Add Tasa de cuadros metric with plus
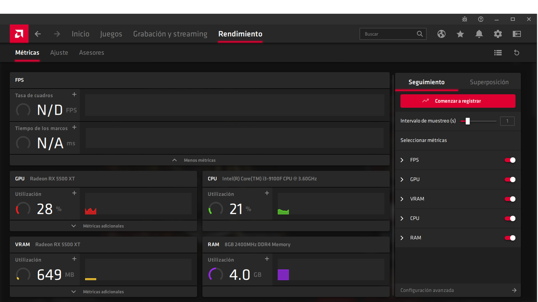Viewport: 538px width, 302px height. click(74, 94)
